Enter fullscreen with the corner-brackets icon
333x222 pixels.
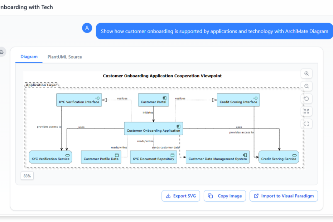[x=307, y=124]
